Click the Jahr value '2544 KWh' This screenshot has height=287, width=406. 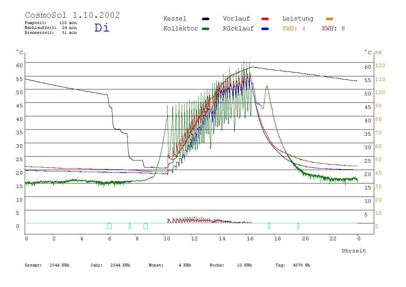pos(120,265)
